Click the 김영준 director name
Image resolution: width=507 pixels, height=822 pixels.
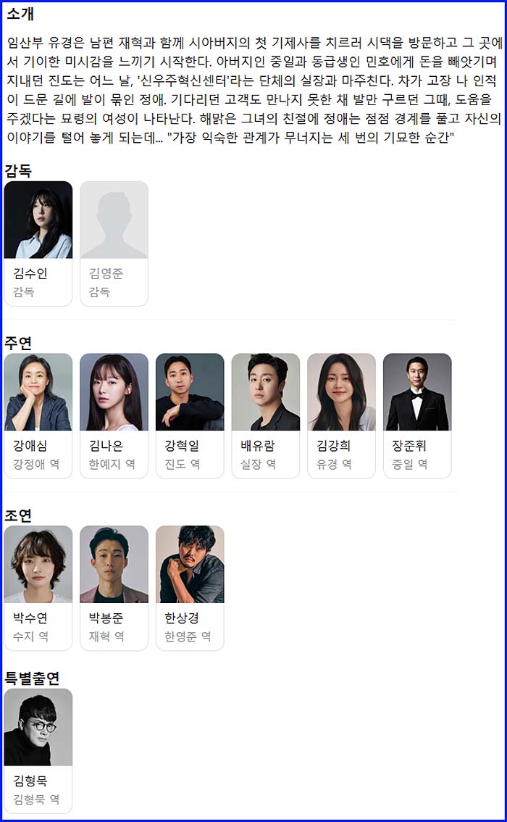pos(106,274)
